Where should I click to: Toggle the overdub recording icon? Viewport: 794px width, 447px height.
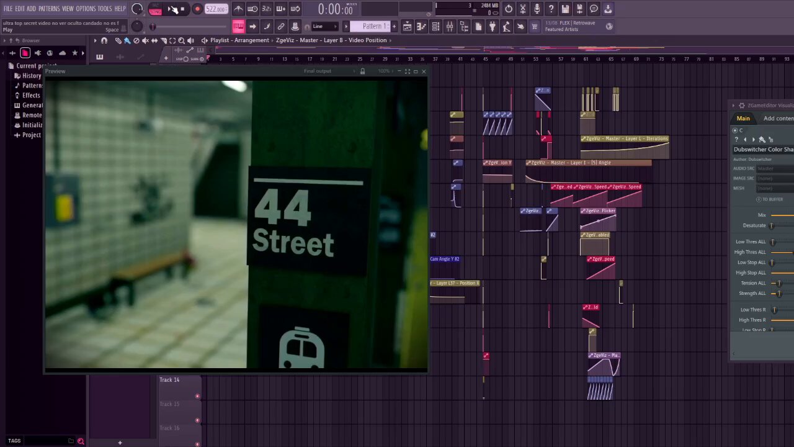point(281,9)
